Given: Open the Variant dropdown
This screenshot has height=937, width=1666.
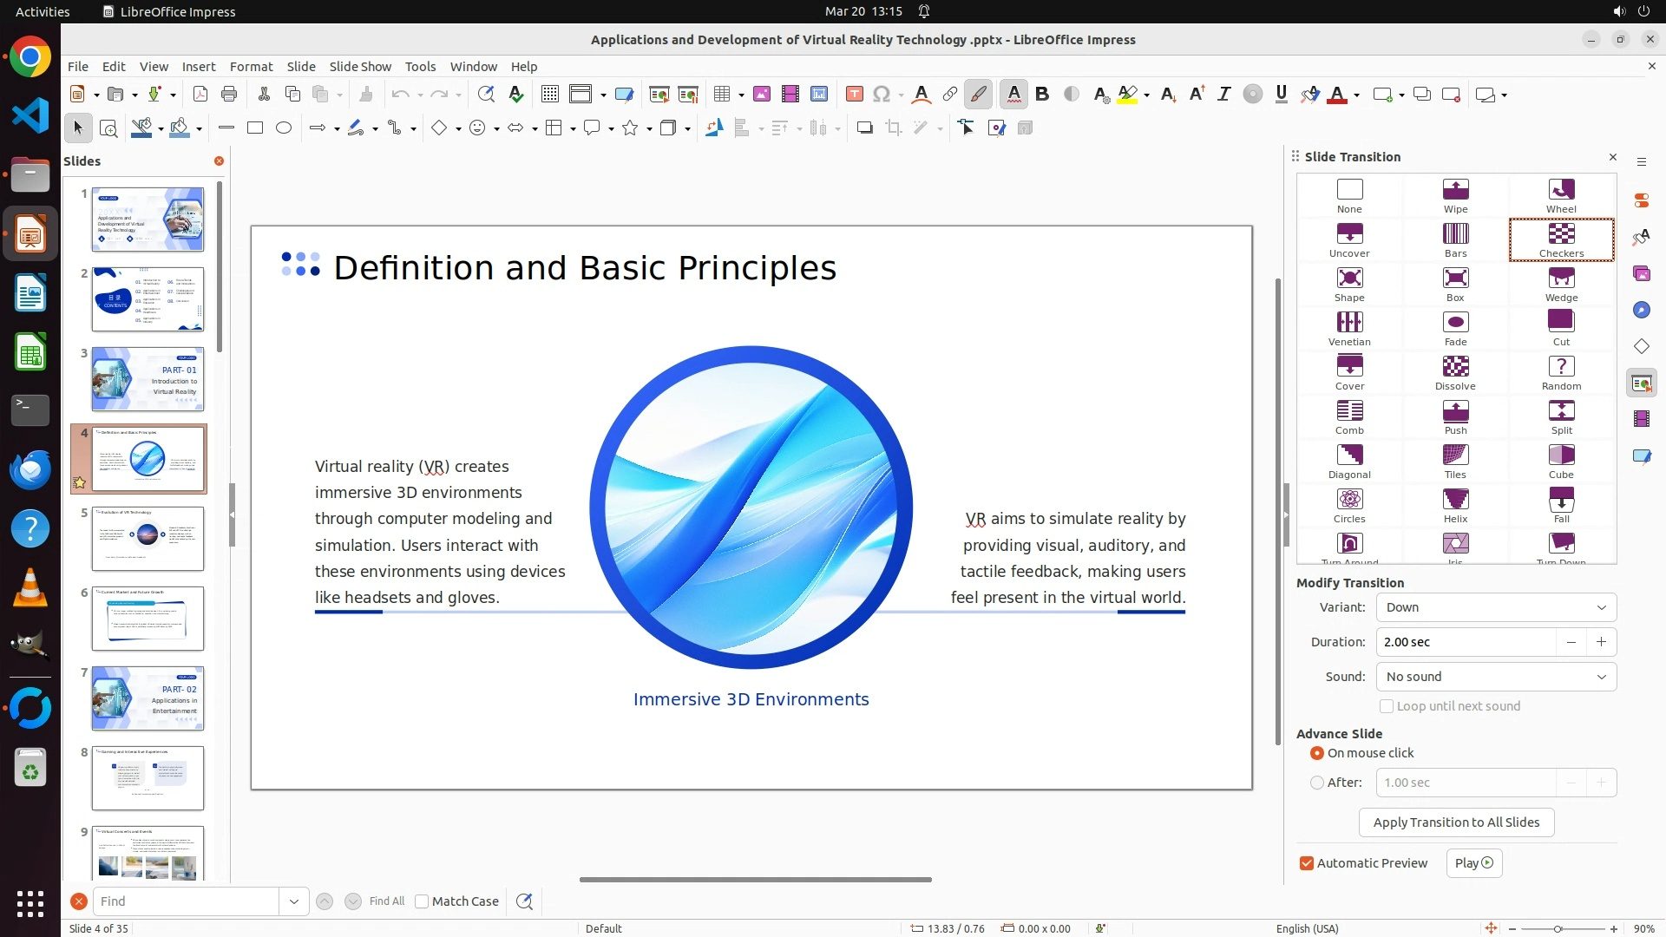Looking at the screenshot, I should pos(1496,607).
